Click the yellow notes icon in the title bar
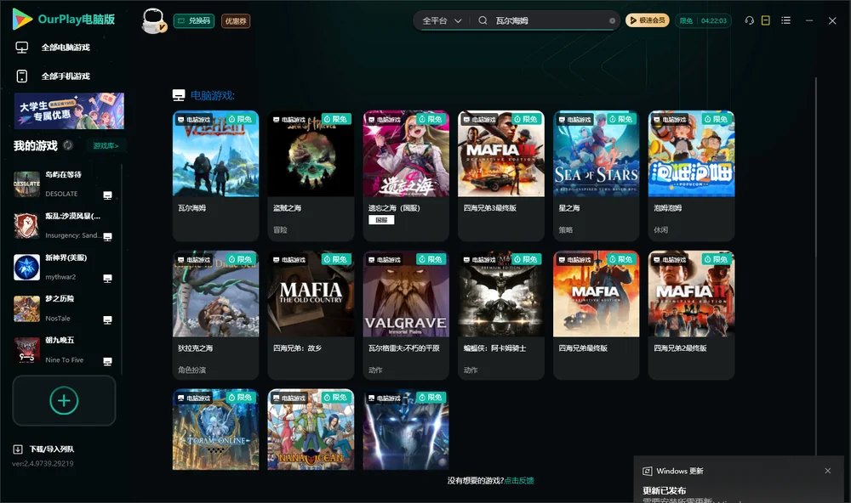Viewport: 851px width, 503px height. pos(766,20)
